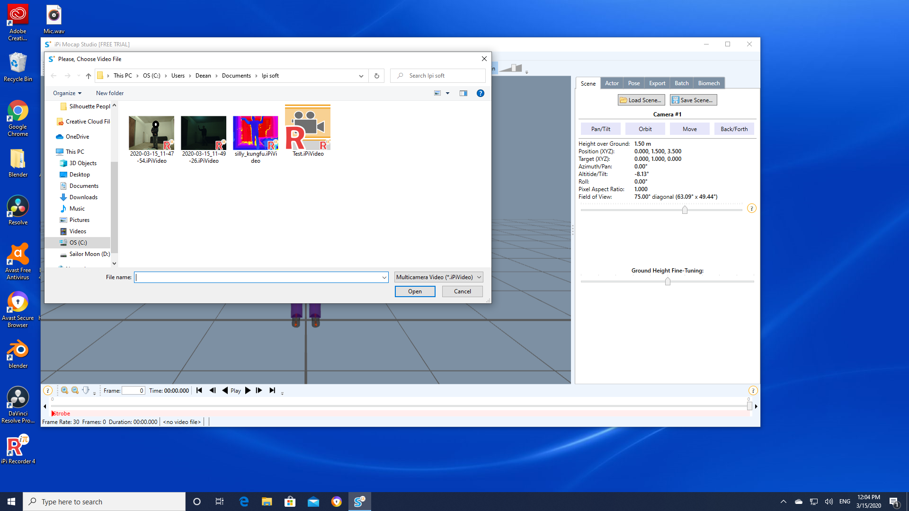Click the Load Scene button

click(641, 100)
